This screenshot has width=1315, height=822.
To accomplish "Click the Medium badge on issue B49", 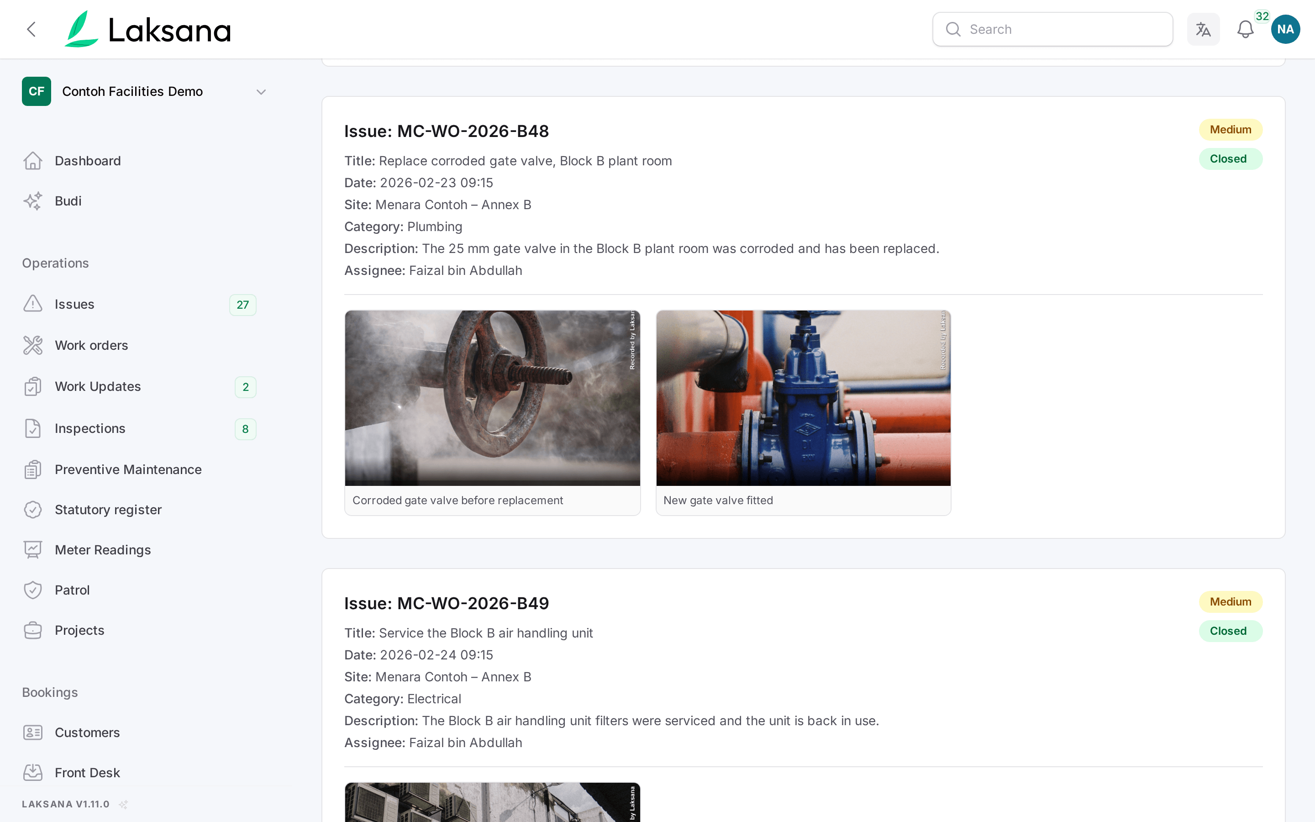I will pos(1230,602).
